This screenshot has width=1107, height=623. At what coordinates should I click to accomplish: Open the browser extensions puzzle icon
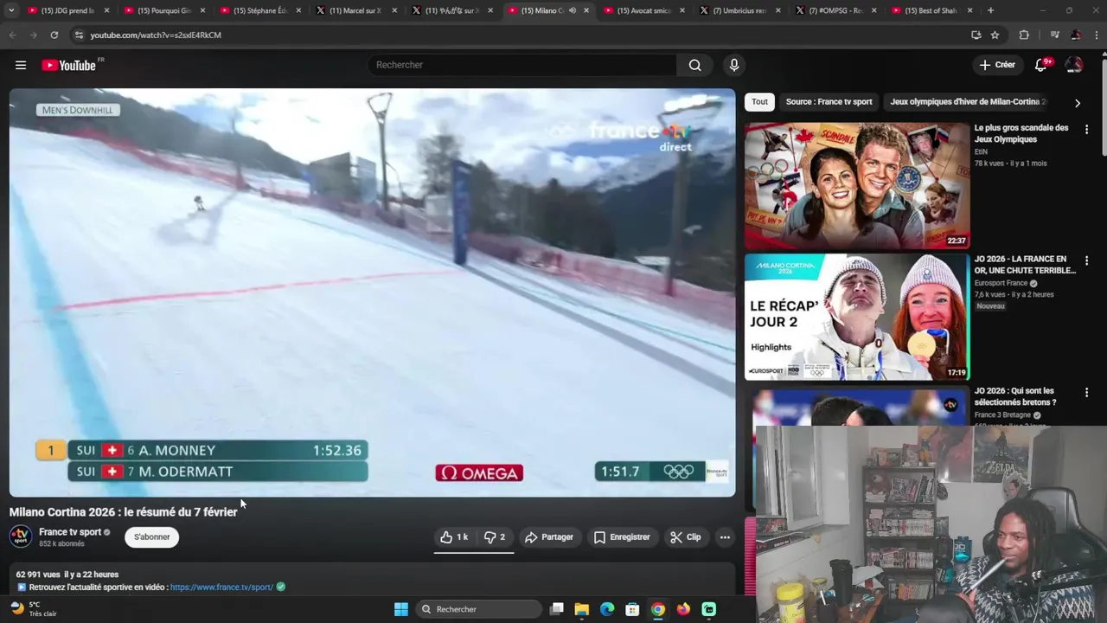point(1024,35)
